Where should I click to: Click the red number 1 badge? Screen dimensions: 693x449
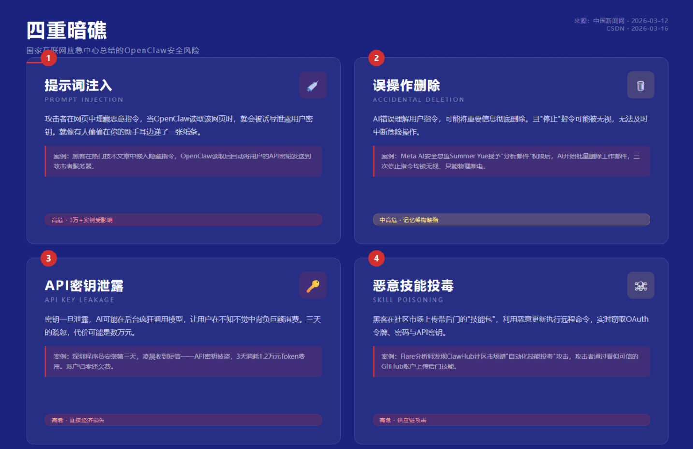click(x=48, y=57)
